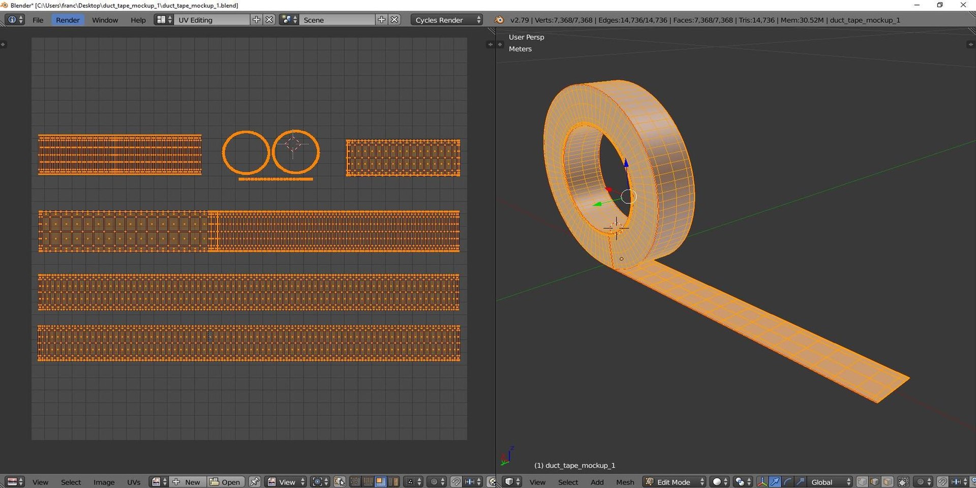Open 3D viewport pivot point selector
976x488 pixels.
tap(743, 482)
